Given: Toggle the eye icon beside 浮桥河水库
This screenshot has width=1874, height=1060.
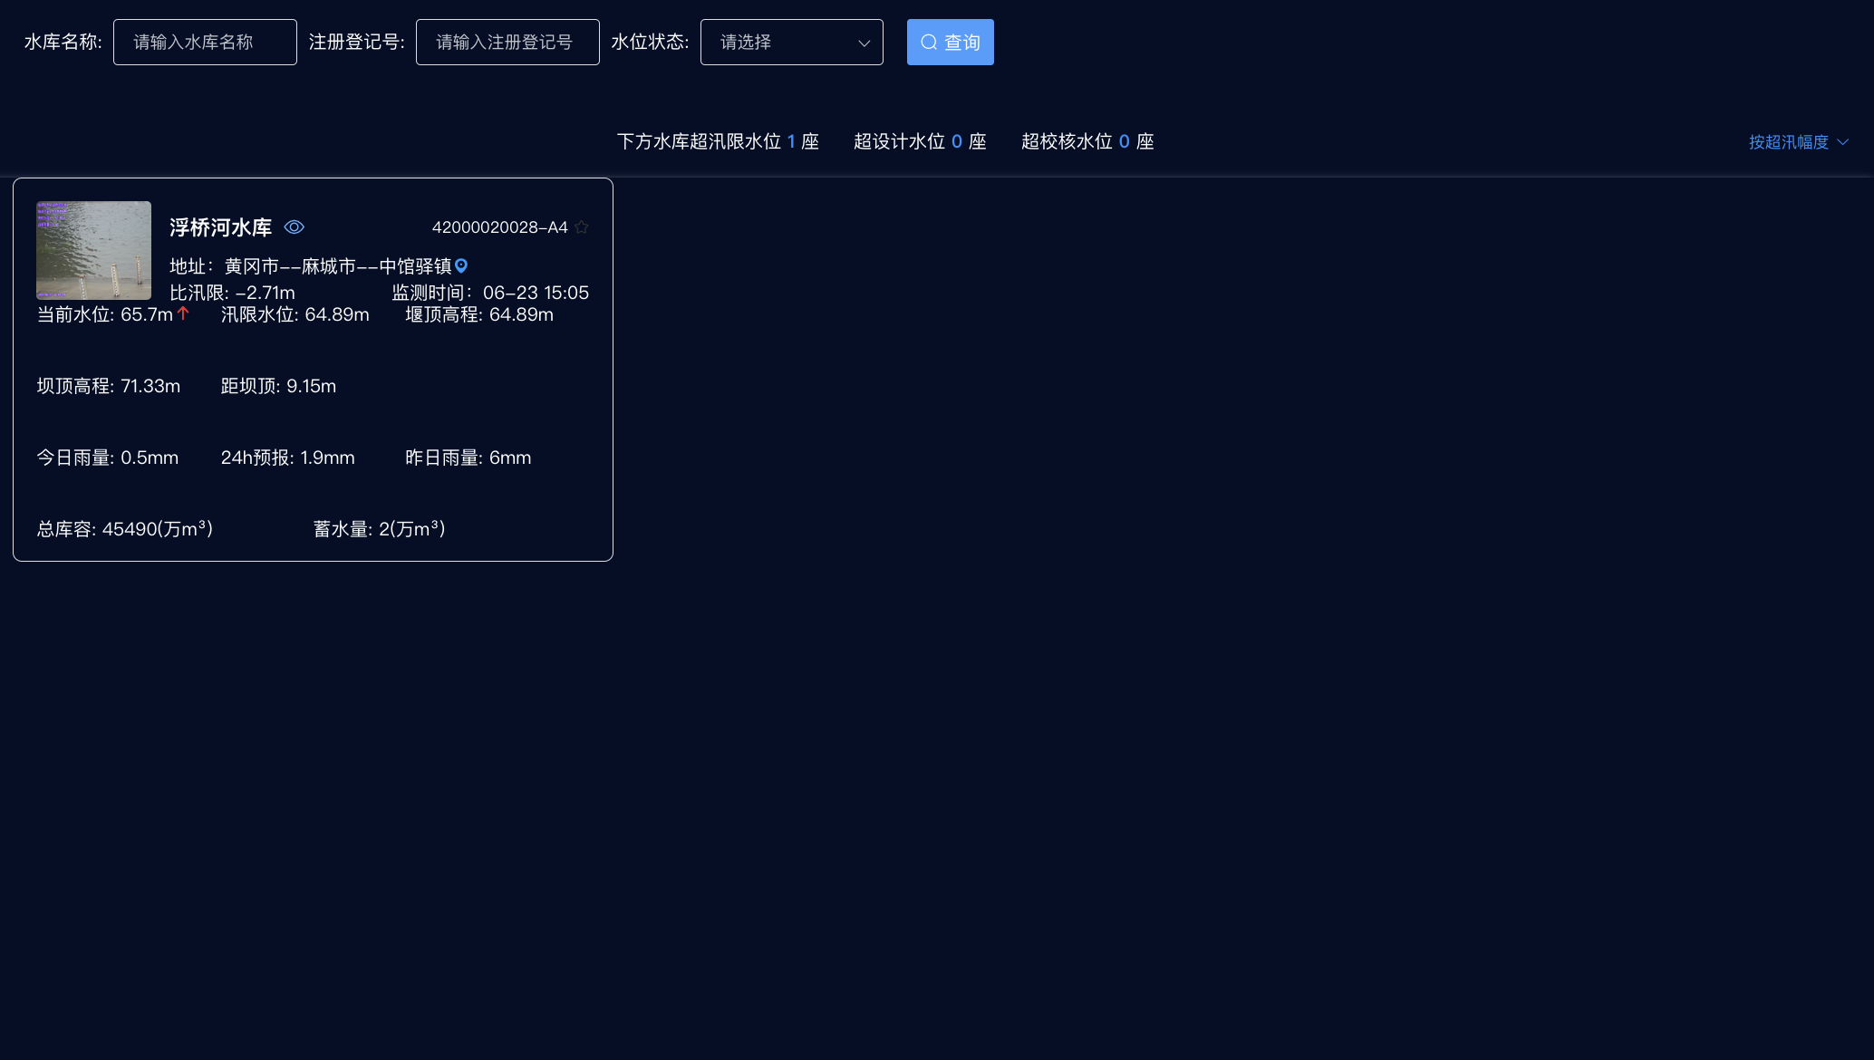Looking at the screenshot, I should (x=294, y=227).
